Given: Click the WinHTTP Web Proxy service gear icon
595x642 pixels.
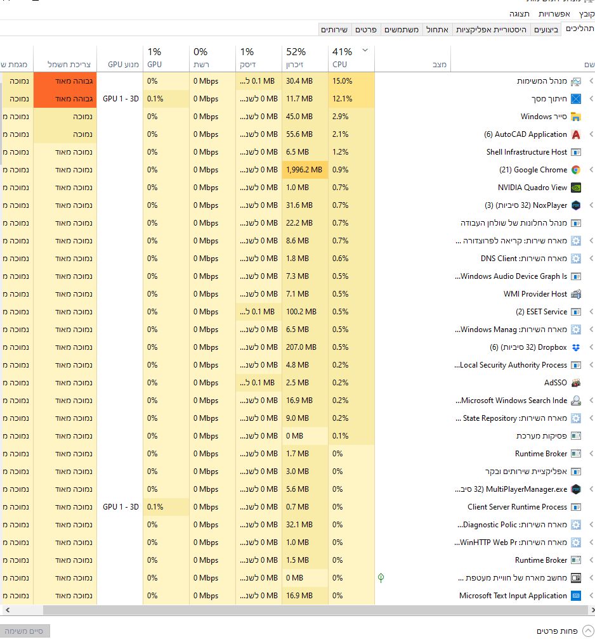Looking at the screenshot, I should (576, 542).
